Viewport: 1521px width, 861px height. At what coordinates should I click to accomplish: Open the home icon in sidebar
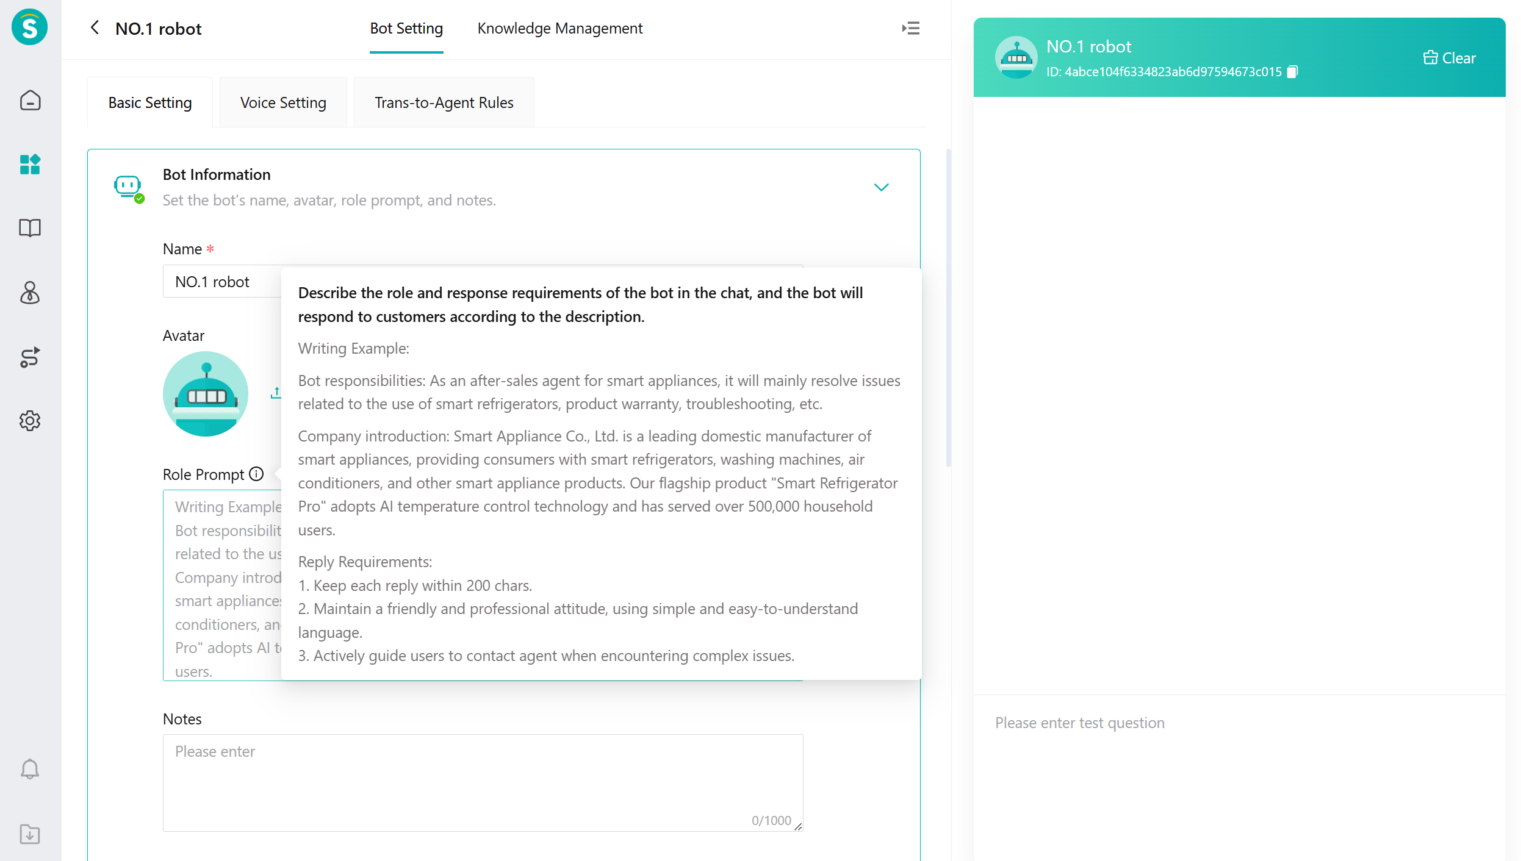30,101
